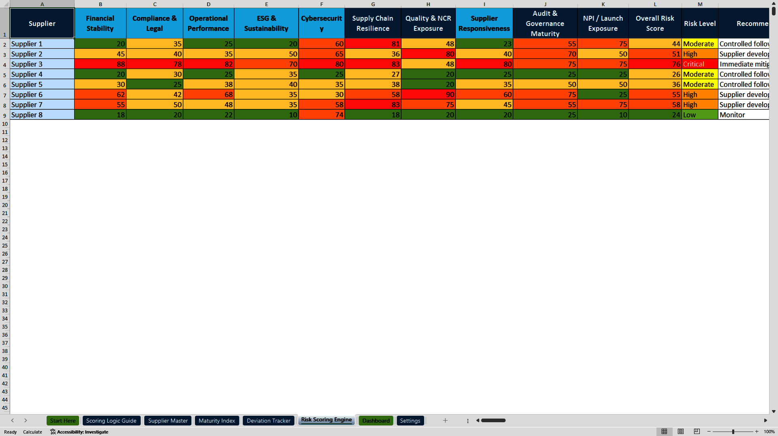
Task: Select column L header
Action: [655, 4]
